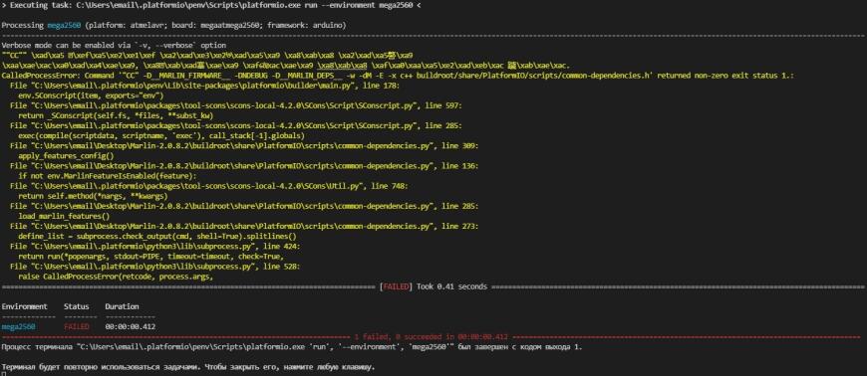Click the "CalledProcessError: Command" error message line
Image resolution: width=867 pixels, height=376 pixels.
398,75
